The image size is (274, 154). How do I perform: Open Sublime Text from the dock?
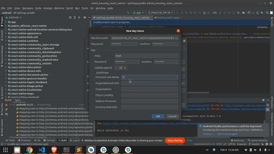(79, 150)
